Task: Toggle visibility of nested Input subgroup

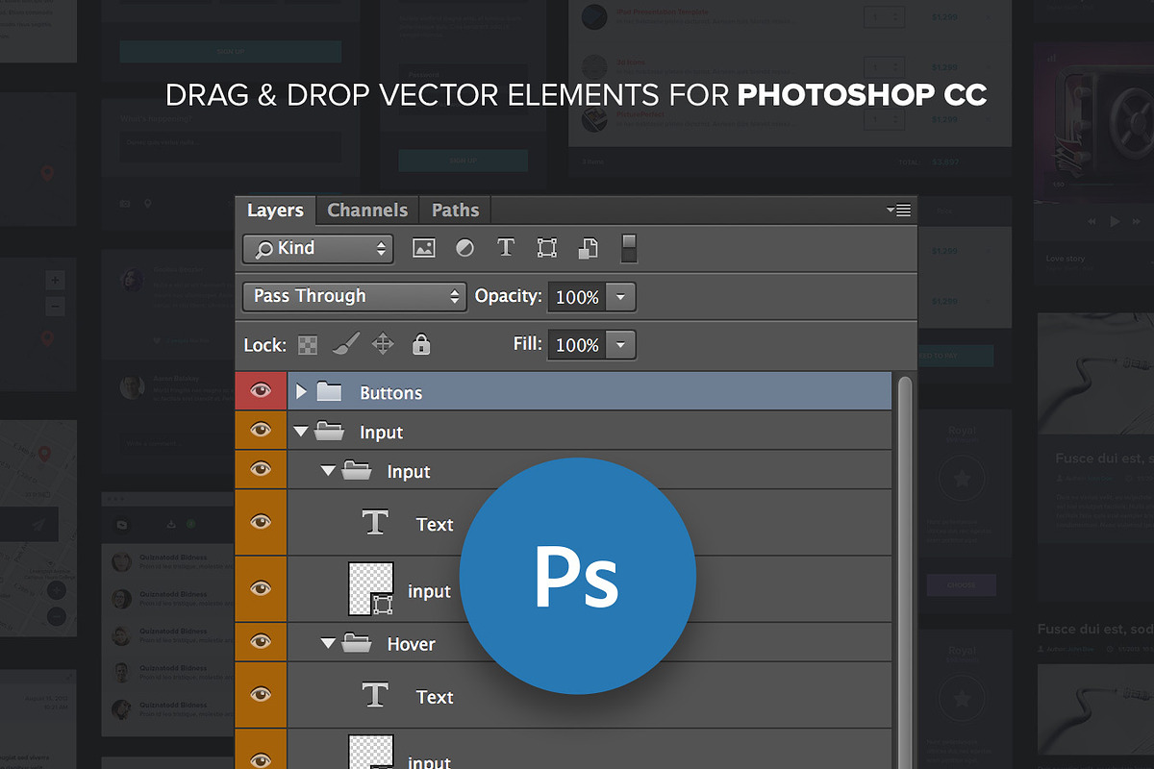Action: pyautogui.click(x=261, y=469)
